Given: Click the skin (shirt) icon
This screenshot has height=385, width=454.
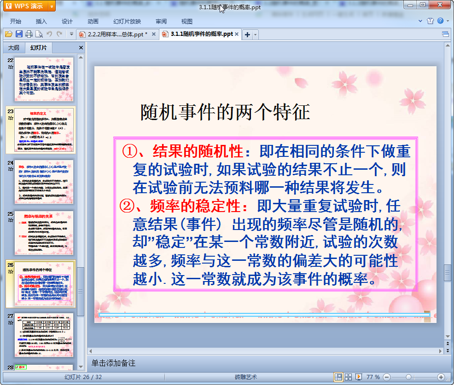Looking at the screenshot, I should [x=430, y=21].
